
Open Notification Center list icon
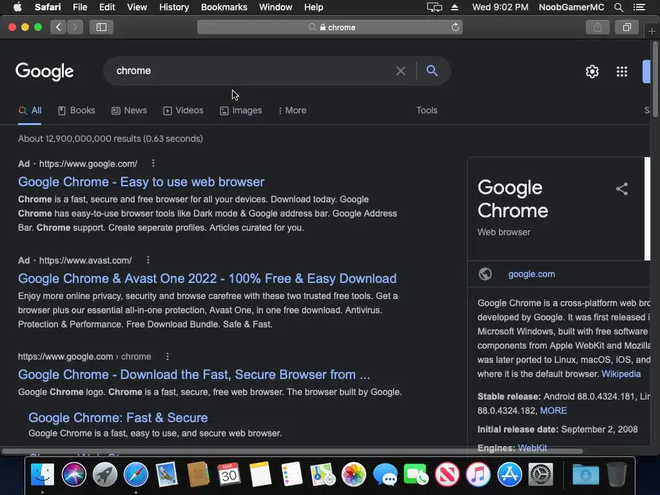pyautogui.click(x=639, y=7)
